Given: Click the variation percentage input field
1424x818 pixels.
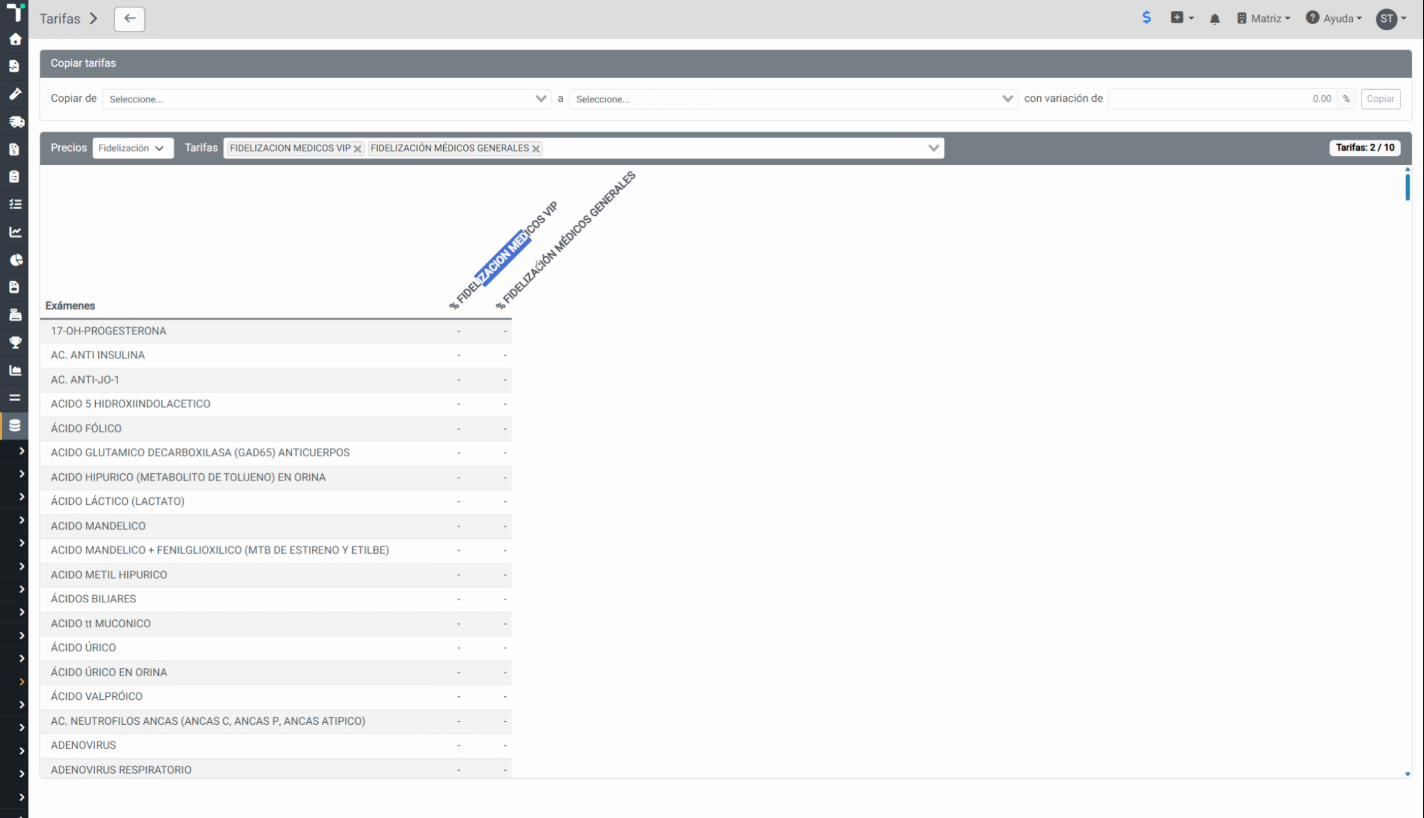Looking at the screenshot, I should [x=1223, y=99].
